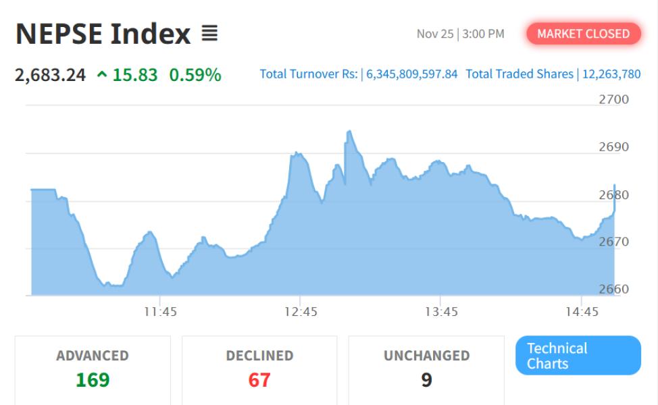Click the 12:45 time axis label

coord(301,312)
